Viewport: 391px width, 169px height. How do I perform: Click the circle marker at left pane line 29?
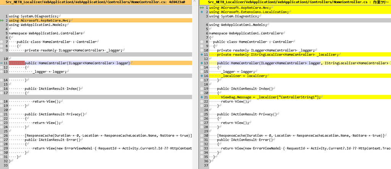(x=2, y=148)
